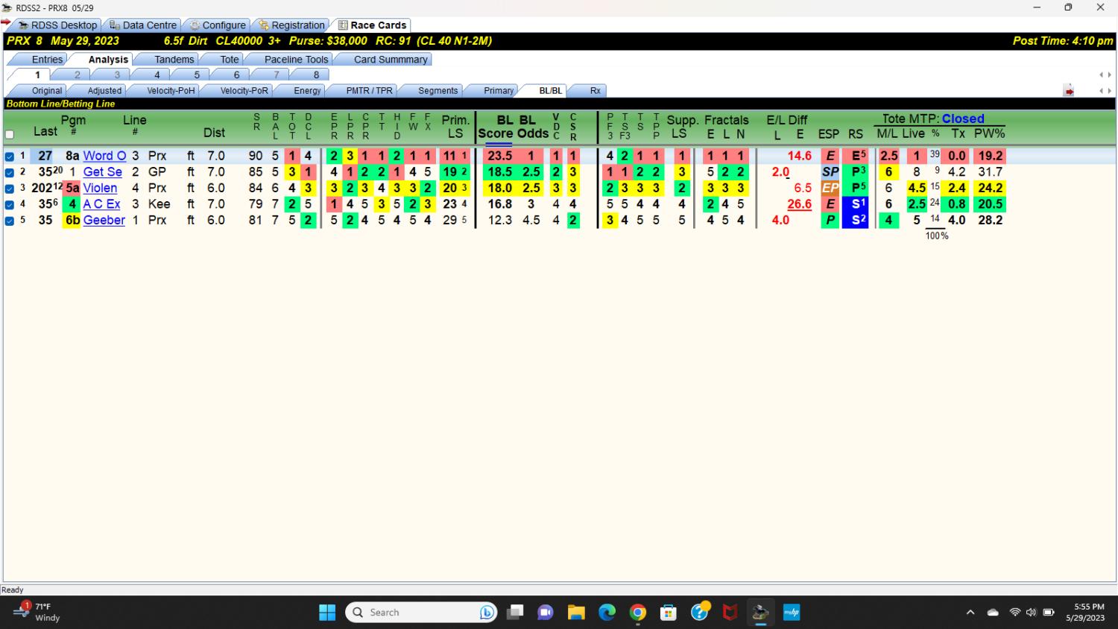Open the Paceline Tools tab
Image resolution: width=1118 pixels, height=629 pixels.
[x=296, y=60]
